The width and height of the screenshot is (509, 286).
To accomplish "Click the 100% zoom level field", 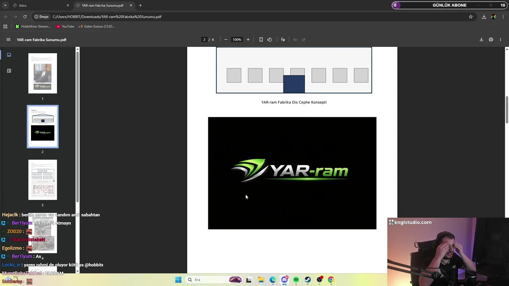I will [x=237, y=39].
